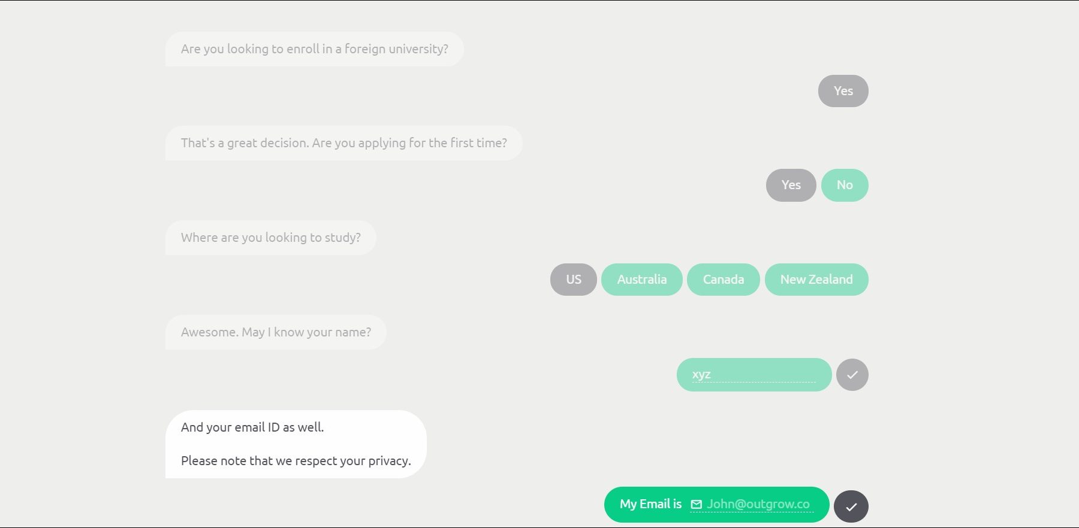This screenshot has height=528, width=1079.
Task: Pick Canada as study destination
Action: pyautogui.click(x=724, y=280)
